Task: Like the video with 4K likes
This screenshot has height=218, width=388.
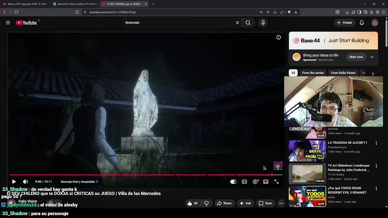Action: point(193,203)
